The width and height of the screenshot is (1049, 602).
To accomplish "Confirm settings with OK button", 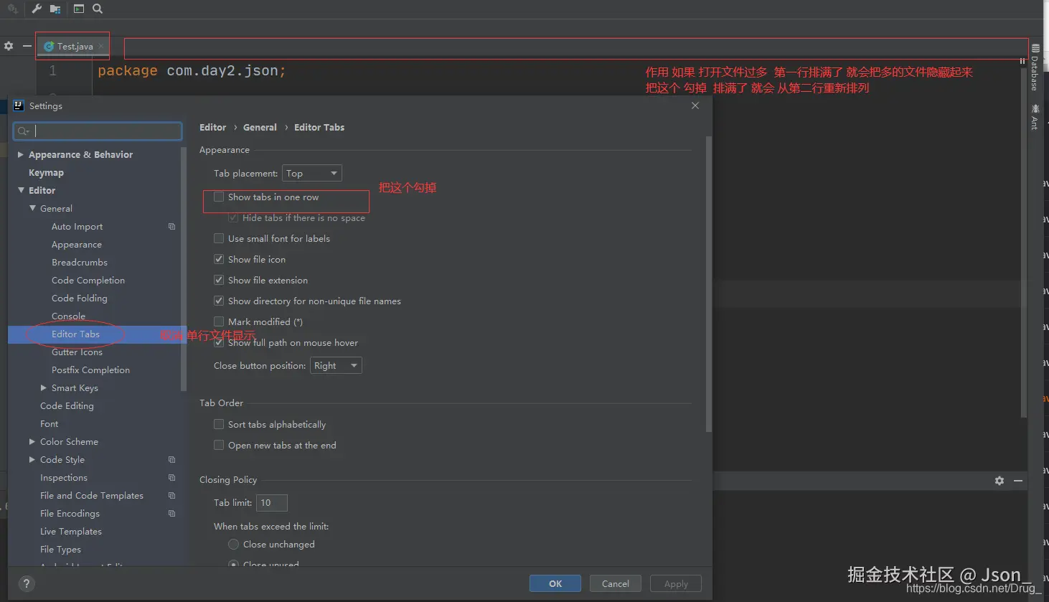I will (555, 583).
